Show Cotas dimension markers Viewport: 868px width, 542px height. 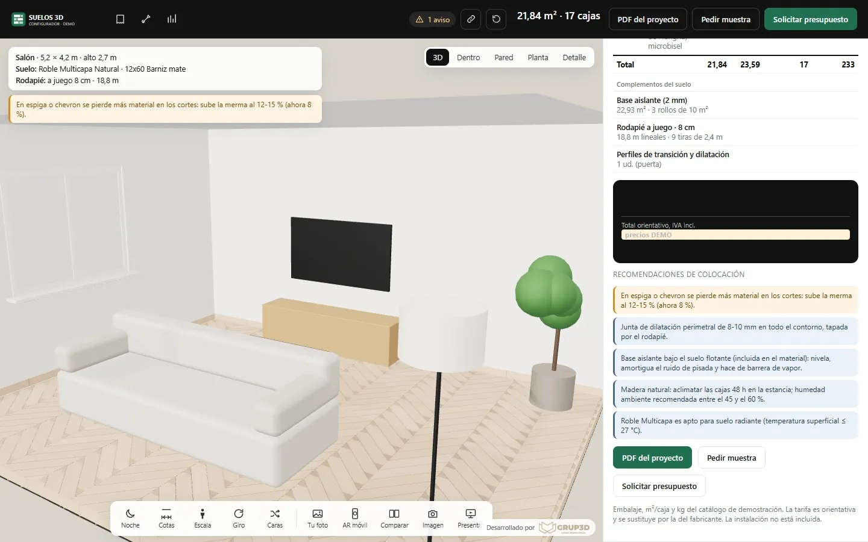[166, 518]
